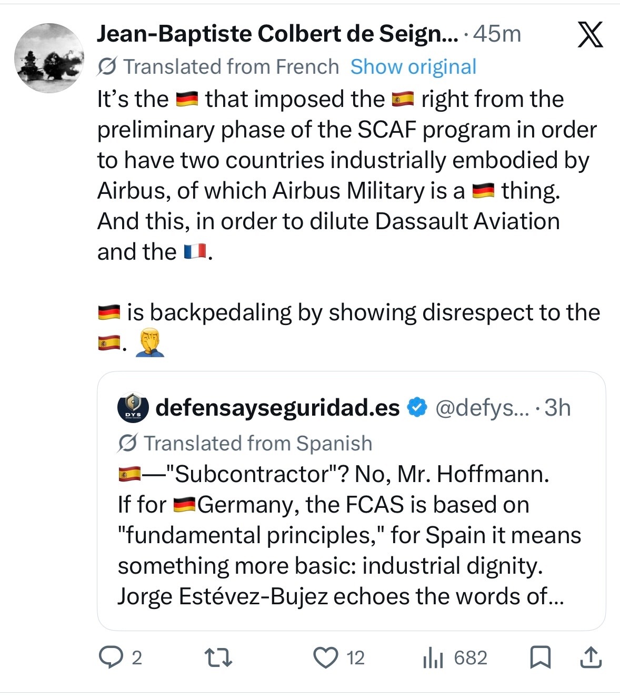Show original French text of the tweet
Screen dimensions: 620x697
tap(413, 66)
